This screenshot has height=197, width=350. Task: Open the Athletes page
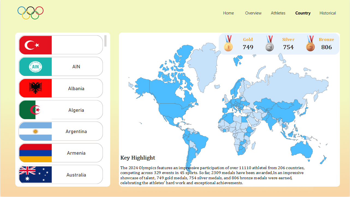(278, 13)
